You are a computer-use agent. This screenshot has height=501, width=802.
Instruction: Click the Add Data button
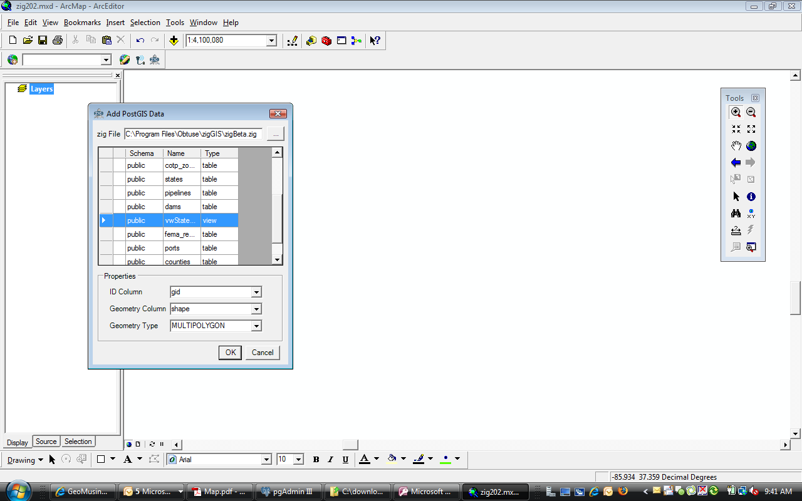tap(174, 40)
